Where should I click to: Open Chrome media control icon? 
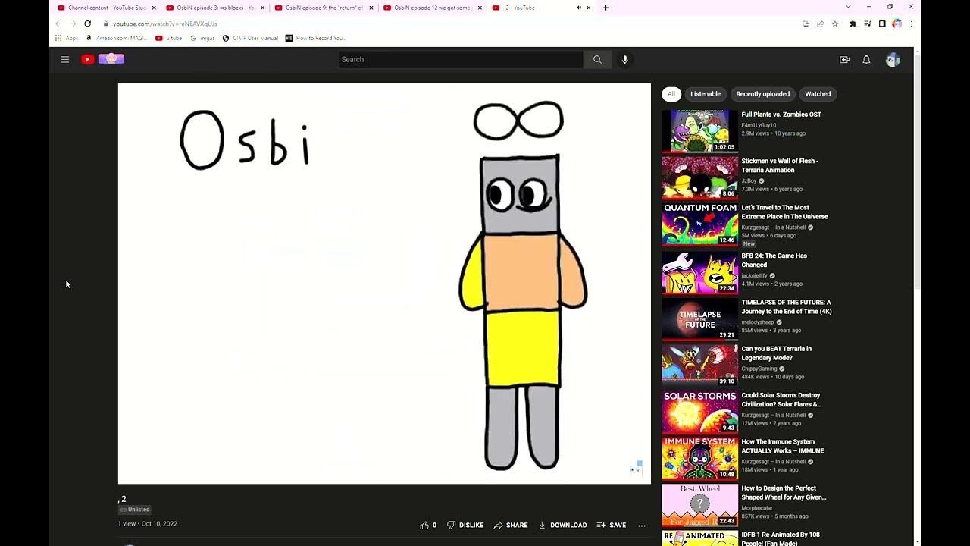click(868, 24)
